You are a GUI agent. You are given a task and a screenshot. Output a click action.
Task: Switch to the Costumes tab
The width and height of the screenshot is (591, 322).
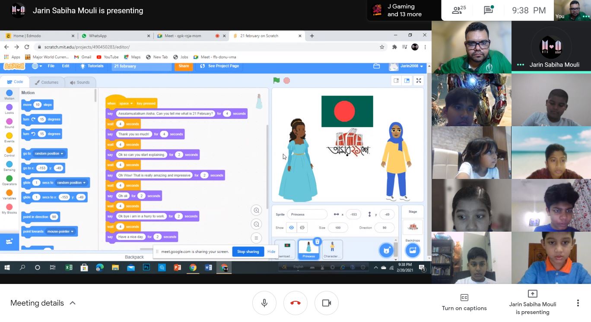[47, 82]
